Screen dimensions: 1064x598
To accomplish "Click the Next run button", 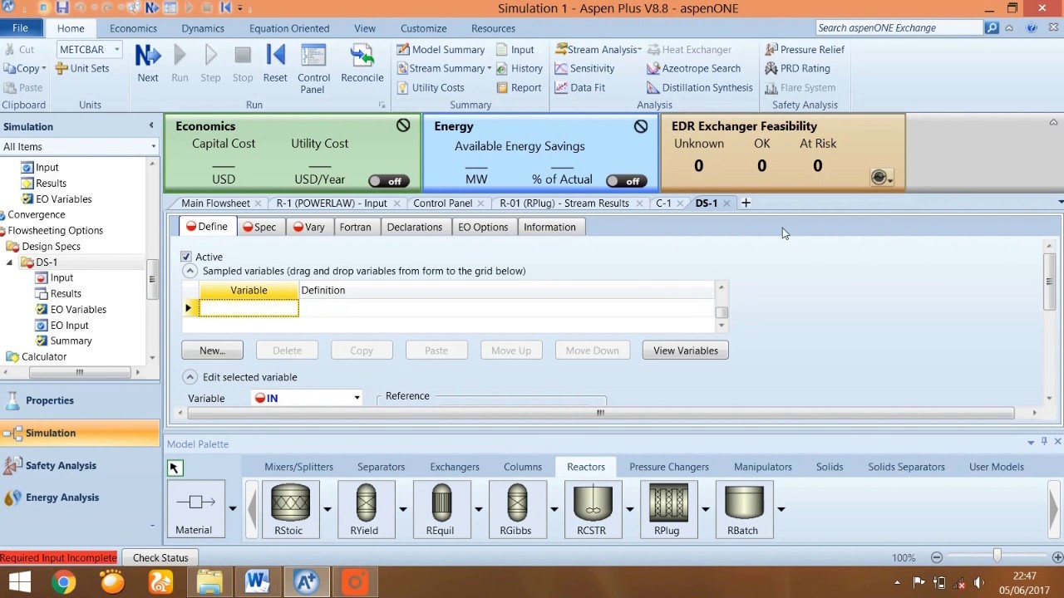I will (148, 63).
